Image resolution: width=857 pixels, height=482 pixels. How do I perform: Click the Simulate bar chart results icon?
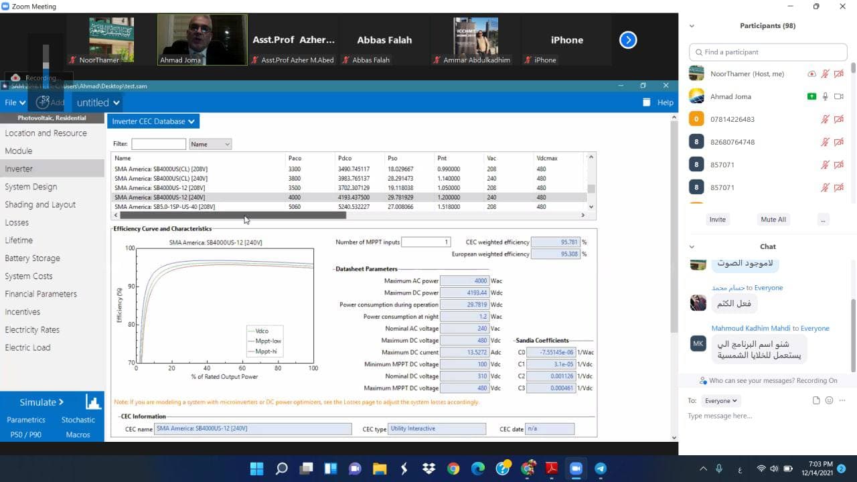93,402
